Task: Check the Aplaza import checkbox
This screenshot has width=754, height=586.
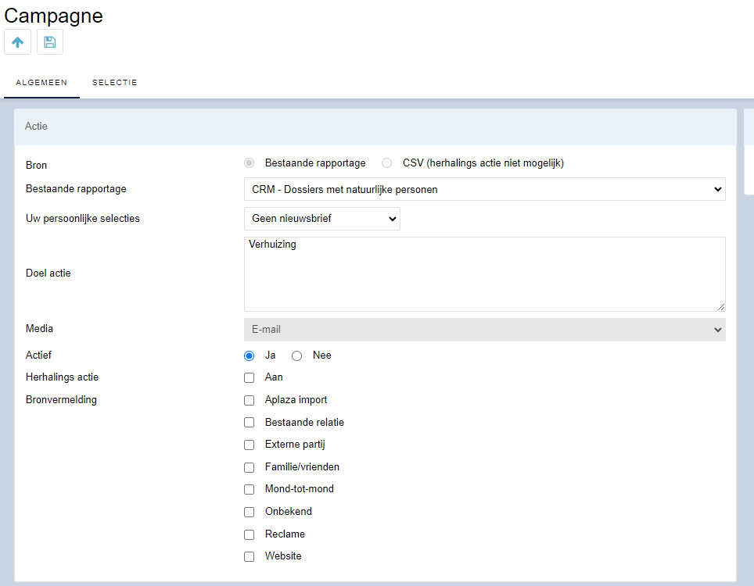Action: (x=249, y=401)
